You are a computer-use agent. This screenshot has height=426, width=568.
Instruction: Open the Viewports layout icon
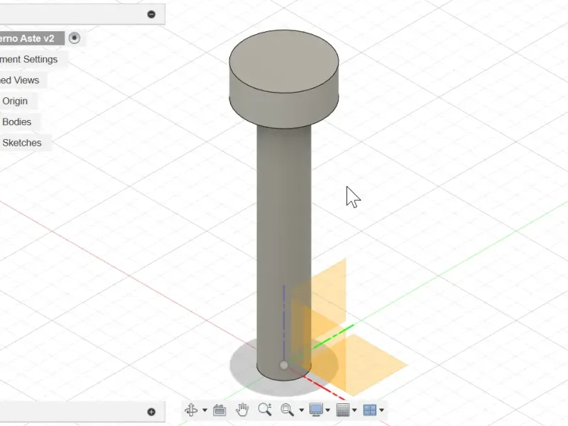pos(369,410)
